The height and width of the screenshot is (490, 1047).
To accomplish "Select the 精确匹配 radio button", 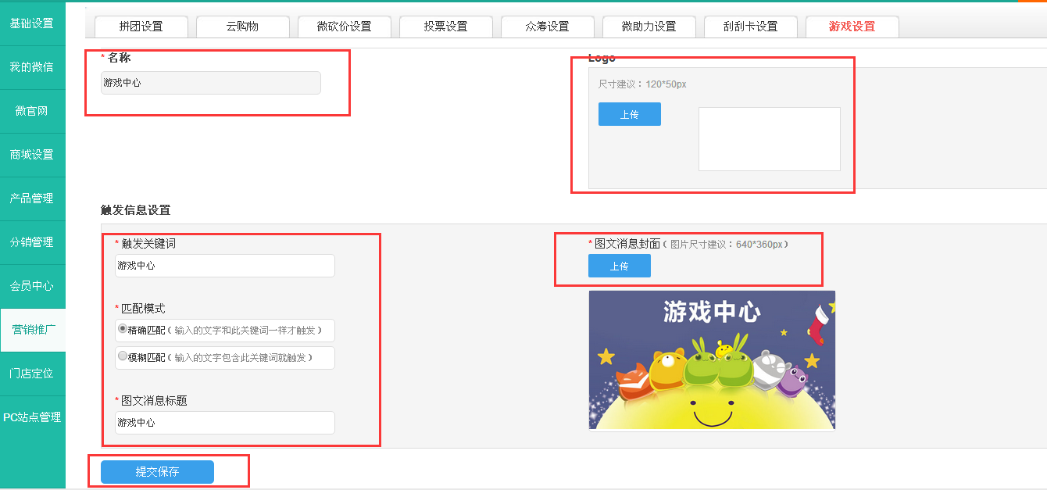I will pos(123,330).
